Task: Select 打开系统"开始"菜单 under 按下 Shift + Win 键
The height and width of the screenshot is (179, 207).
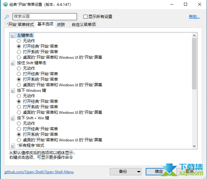Action: pos(19,135)
